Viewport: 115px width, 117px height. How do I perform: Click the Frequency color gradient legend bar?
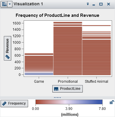pyautogui.click(x=69, y=102)
